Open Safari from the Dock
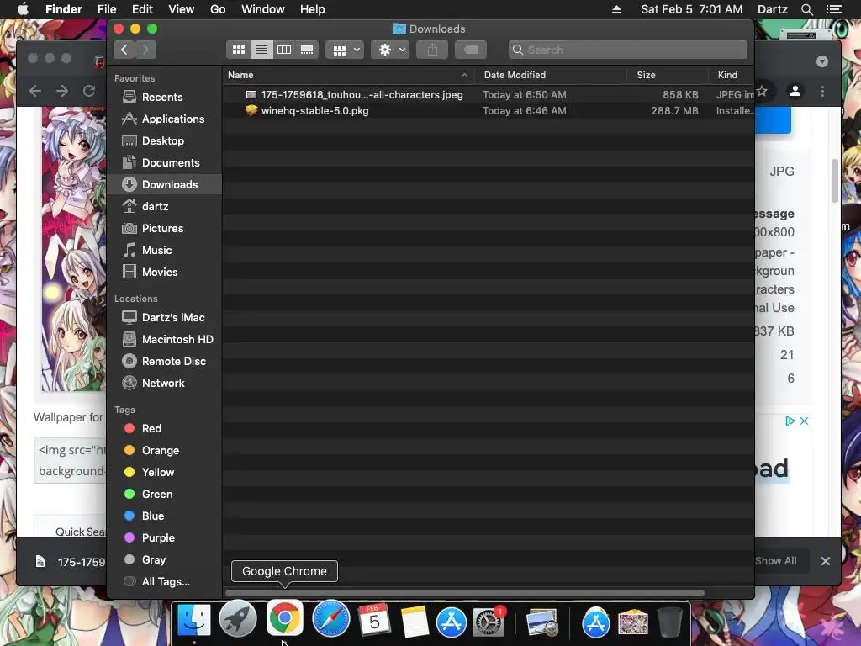The width and height of the screenshot is (861, 646). coord(330,619)
